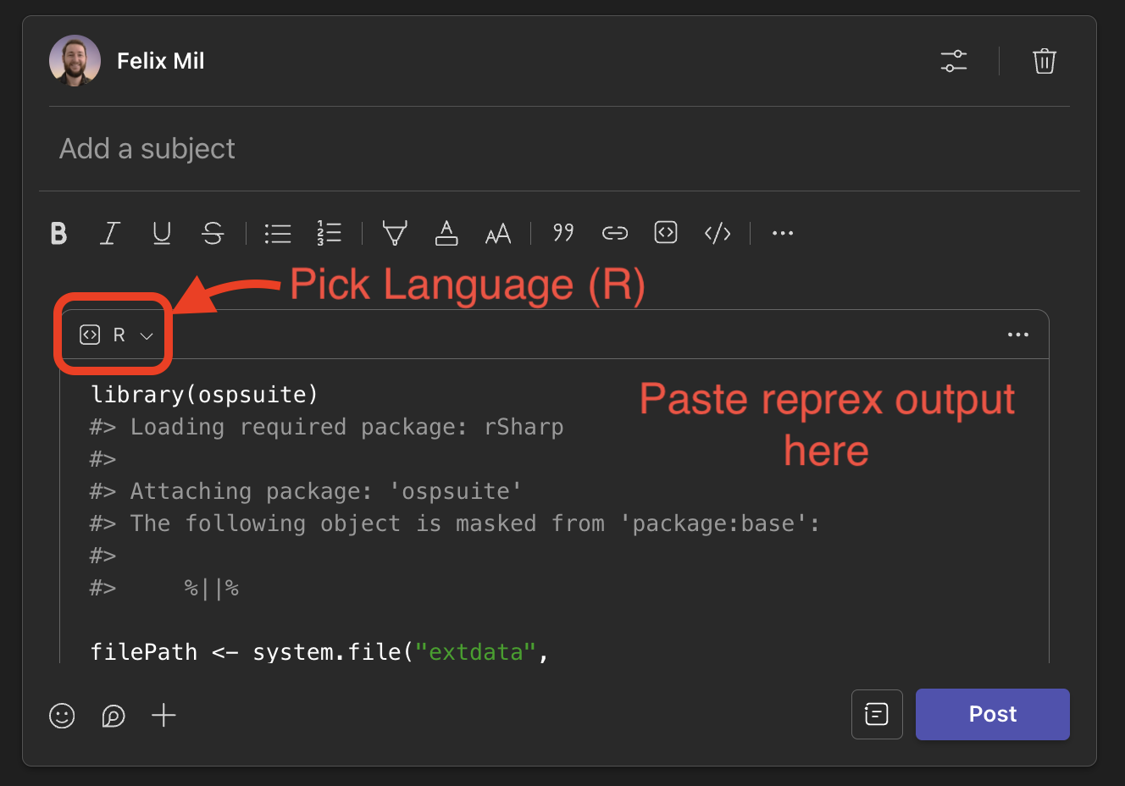This screenshot has width=1125, height=786.
Task: Click Felix Mil's profile picture
Action: [x=75, y=61]
